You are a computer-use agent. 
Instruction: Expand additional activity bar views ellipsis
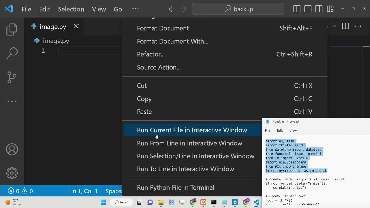tap(12, 101)
